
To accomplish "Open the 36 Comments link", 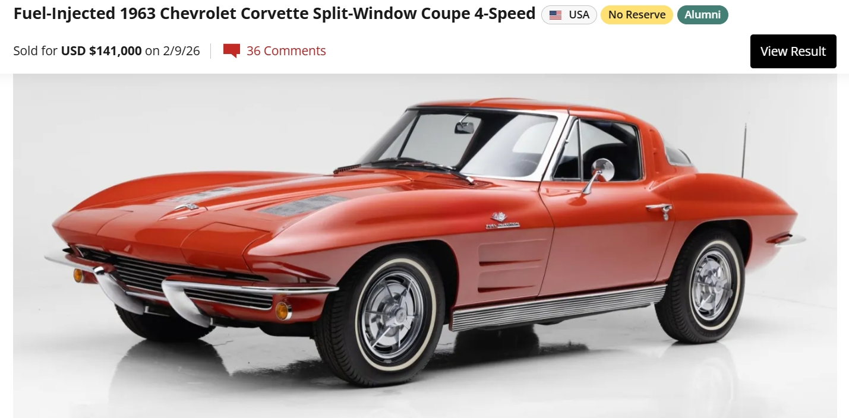I will click(x=286, y=51).
